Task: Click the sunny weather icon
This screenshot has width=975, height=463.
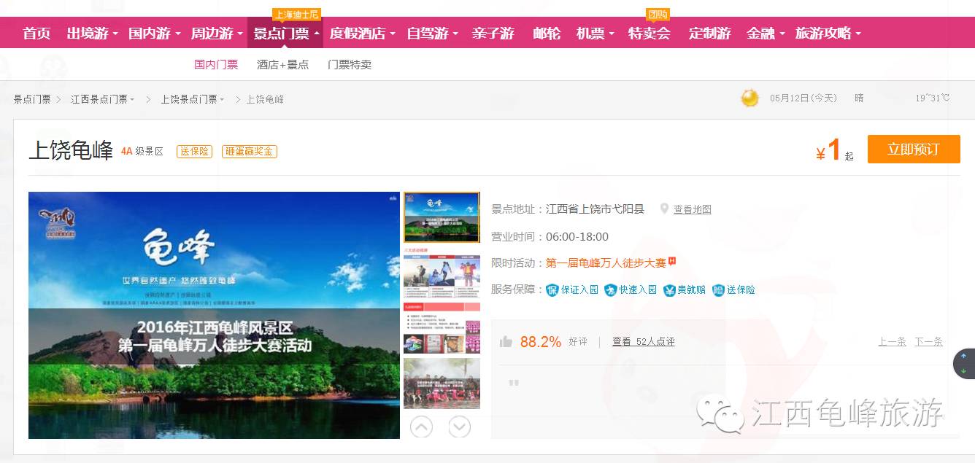Action: pyautogui.click(x=749, y=98)
